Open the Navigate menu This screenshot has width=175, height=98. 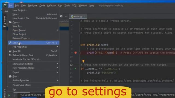pyautogui.click(x=33, y=5)
